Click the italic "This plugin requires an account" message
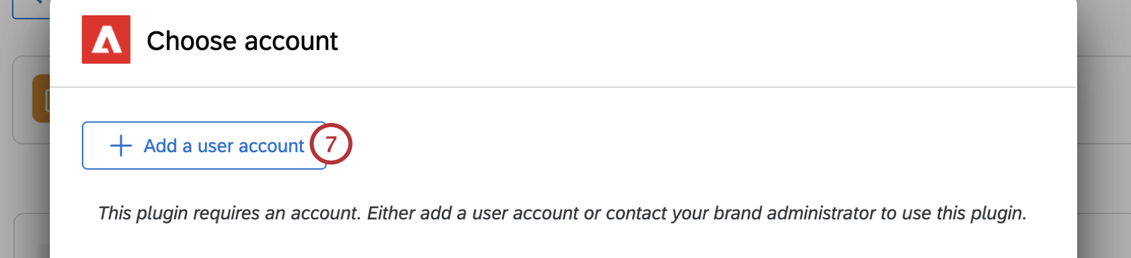 tap(562, 213)
